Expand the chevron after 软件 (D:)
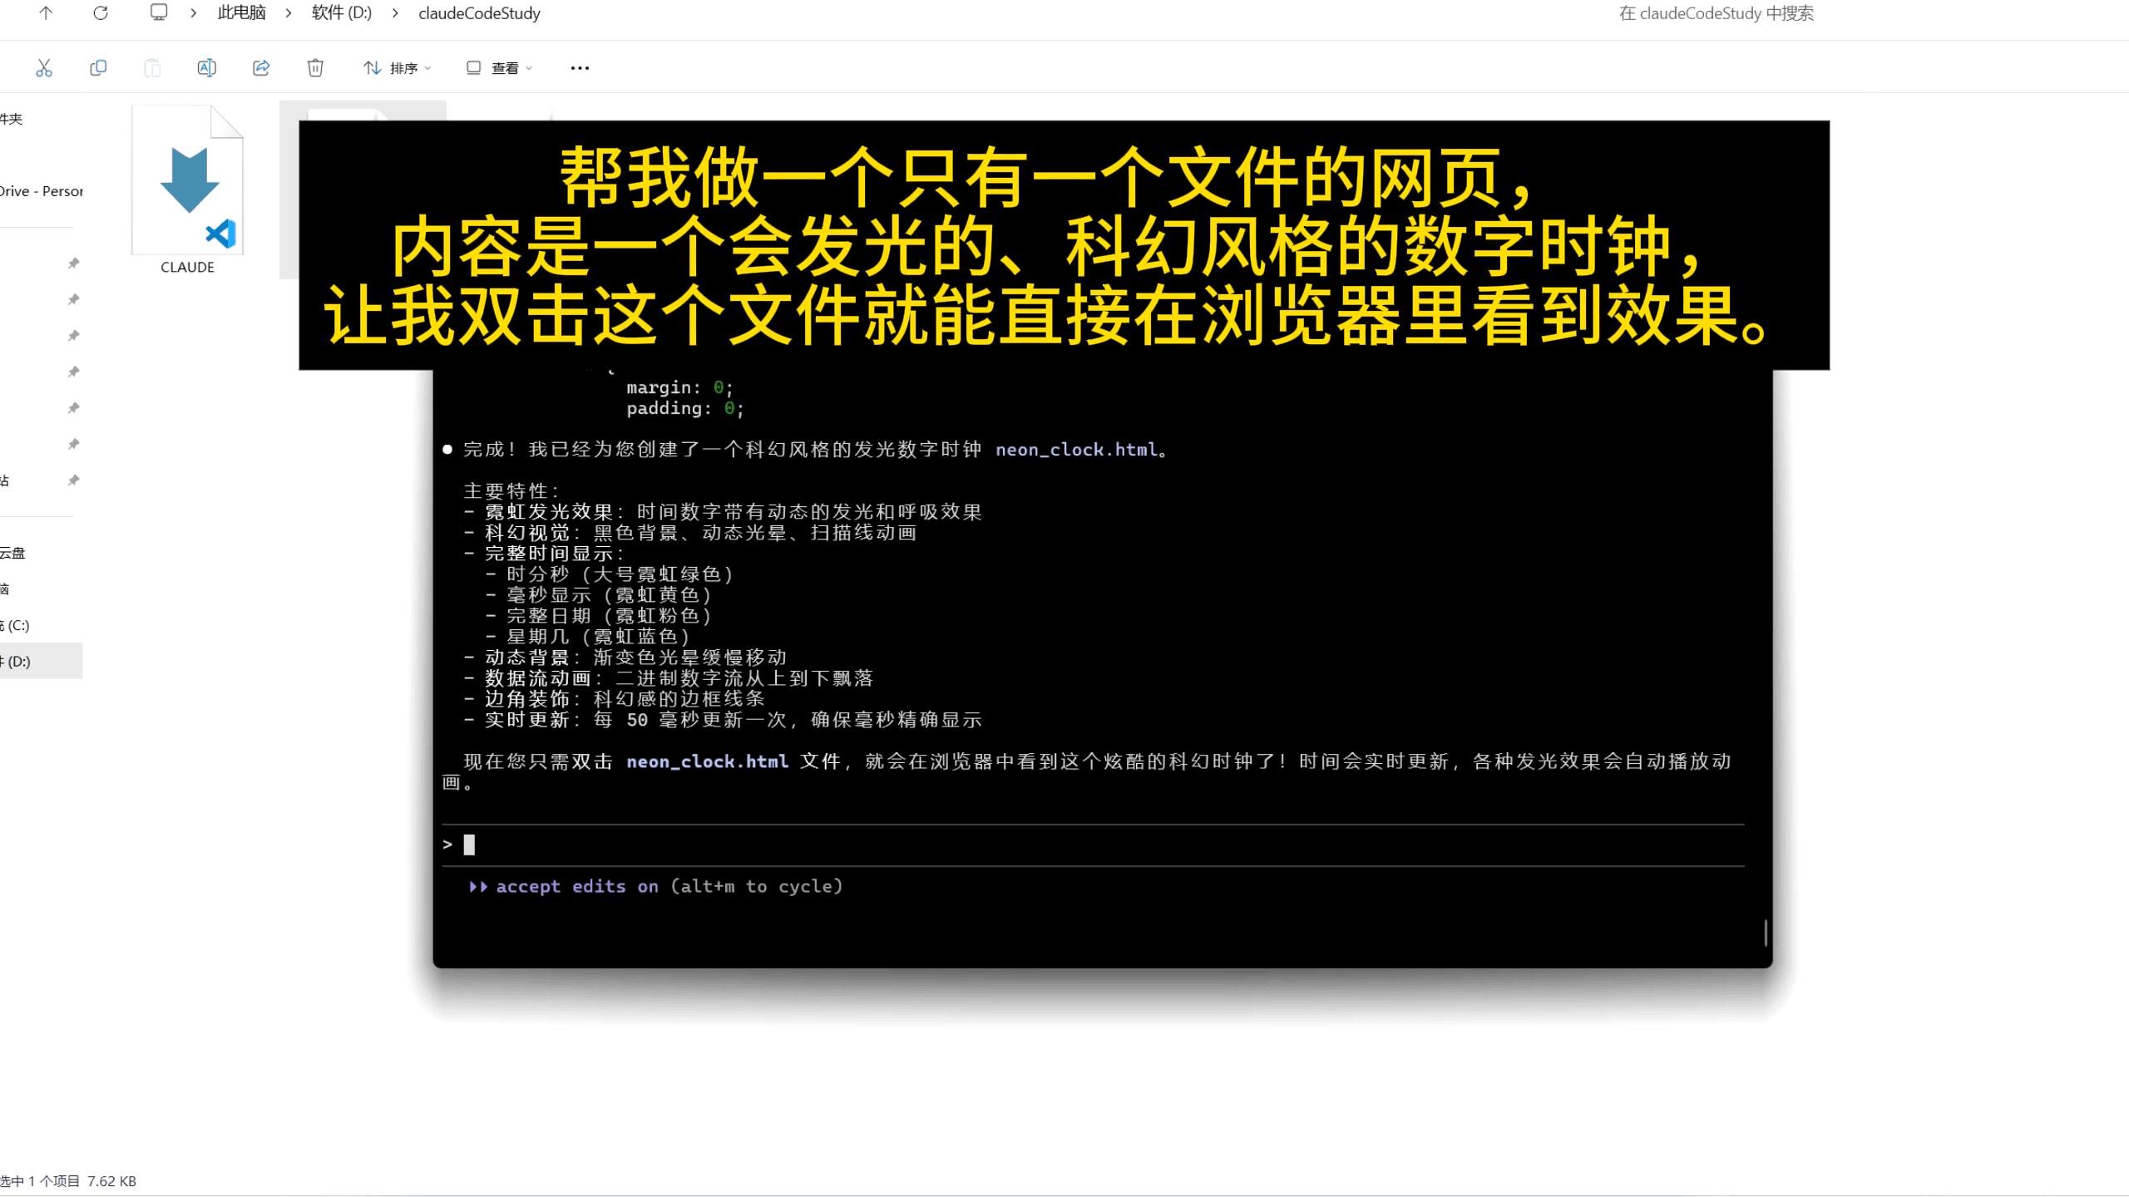 pyautogui.click(x=395, y=13)
